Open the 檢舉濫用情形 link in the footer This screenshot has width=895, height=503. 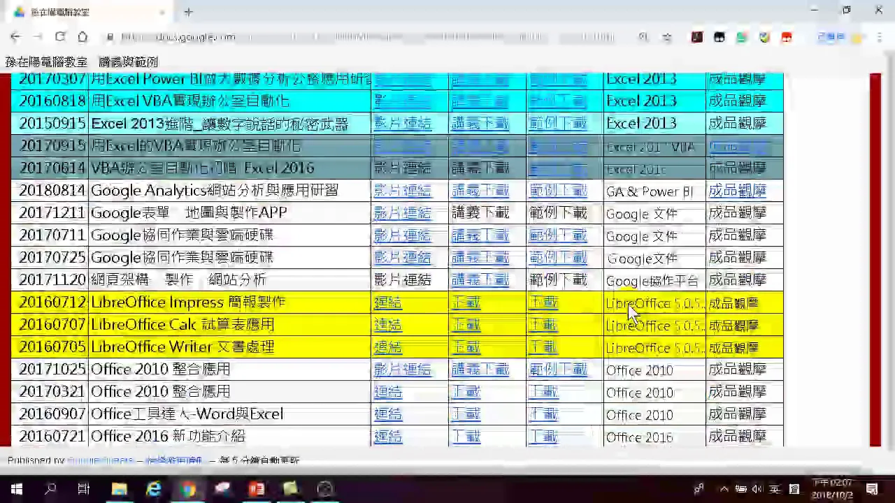point(173,460)
